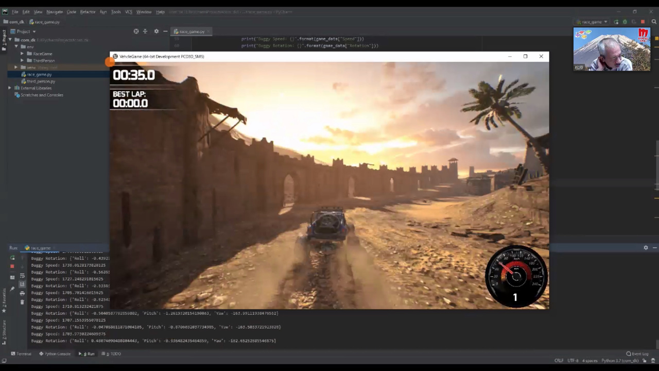Viewport: 659px width, 371px height.
Task: Open Search Everywhere magnifier
Action: [x=654, y=22]
